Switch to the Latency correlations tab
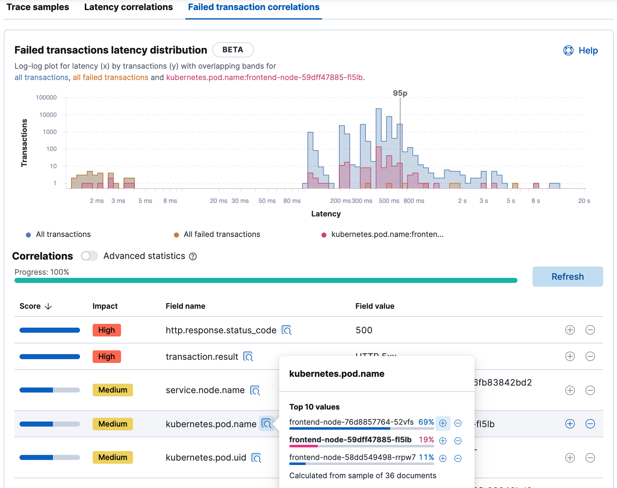Screen dimensions: 617x488 (130, 7)
